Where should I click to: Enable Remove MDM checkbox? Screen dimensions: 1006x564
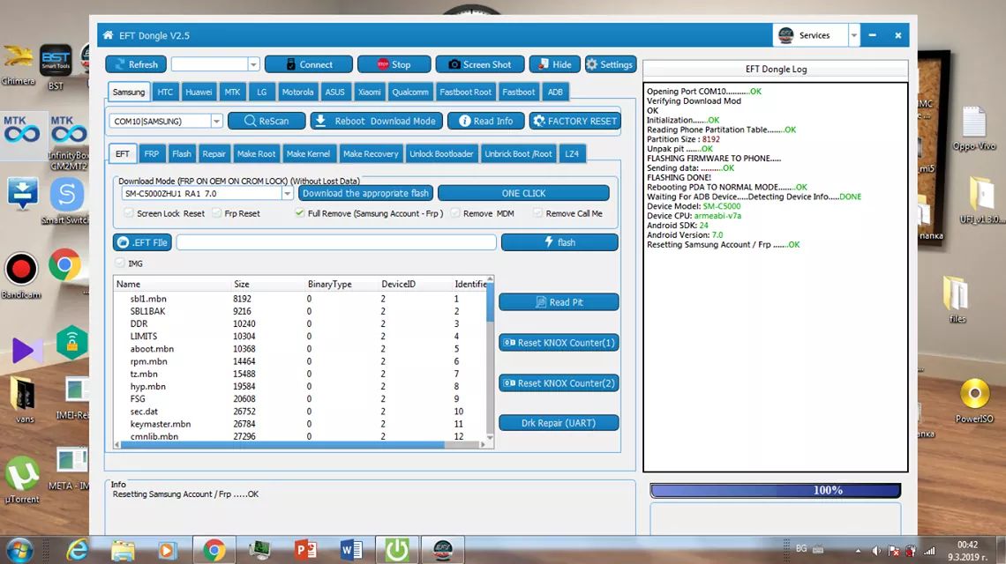tap(454, 212)
